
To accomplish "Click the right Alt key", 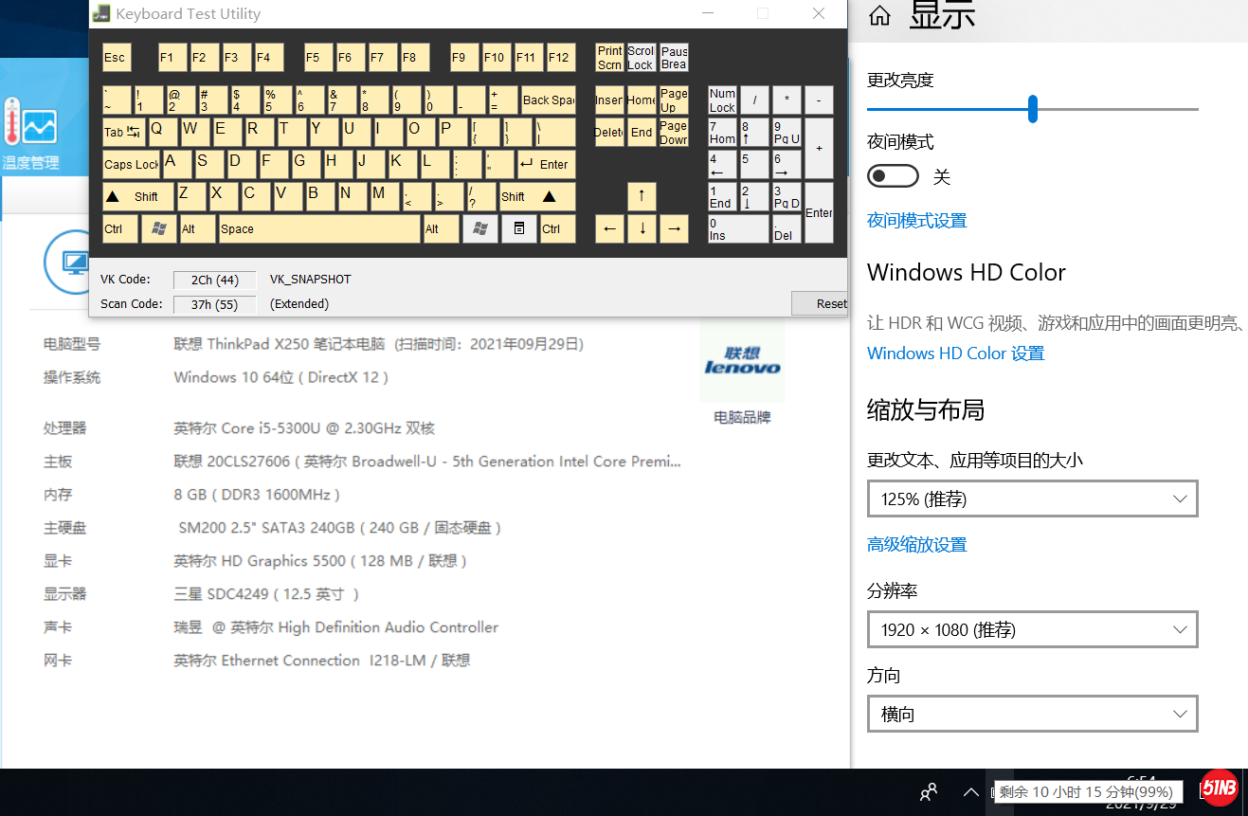I will click(x=441, y=228).
